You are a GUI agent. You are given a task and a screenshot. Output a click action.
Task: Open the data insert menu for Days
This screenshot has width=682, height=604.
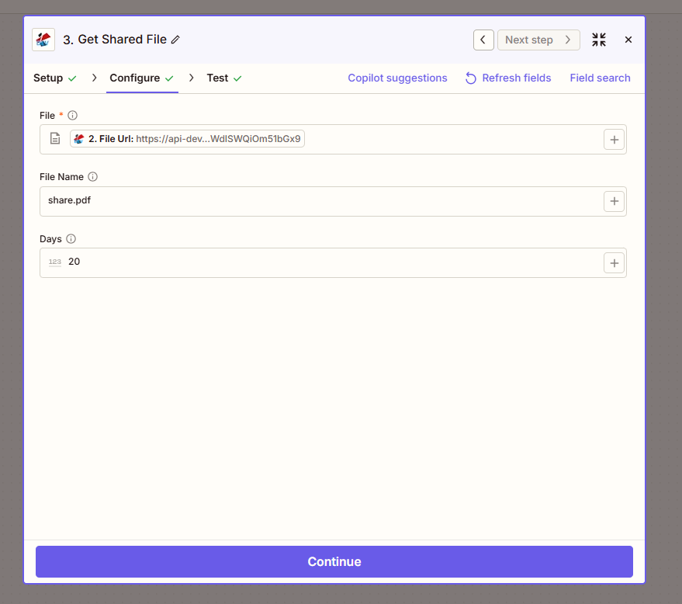click(x=614, y=262)
